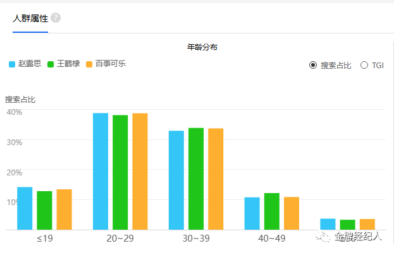Click the green 王鹤棣 bar for 20~29
This screenshot has width=394, height=253.
coord(120,172)
